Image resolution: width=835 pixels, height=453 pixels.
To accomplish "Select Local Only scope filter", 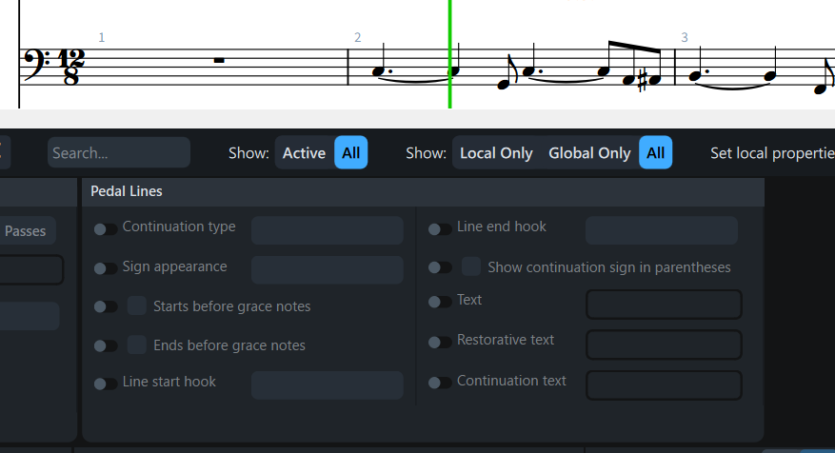I will 496,153.
